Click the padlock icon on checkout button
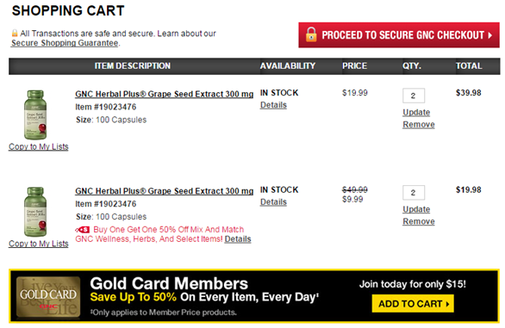The height and width of the screenshot is (328, 505). 311,34
